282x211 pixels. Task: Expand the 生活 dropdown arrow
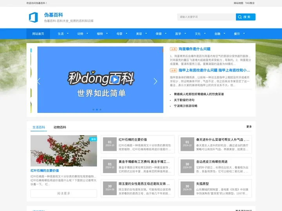(x=68, y=33)
